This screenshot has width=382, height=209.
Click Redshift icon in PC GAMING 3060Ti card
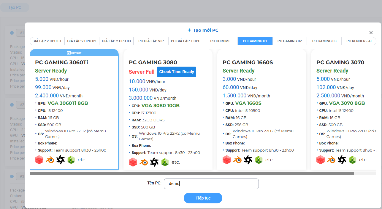(39, 160)
